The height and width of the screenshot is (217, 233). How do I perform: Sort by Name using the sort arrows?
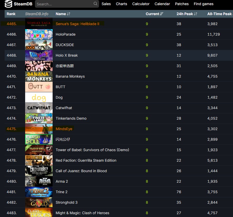click(69, 14)
